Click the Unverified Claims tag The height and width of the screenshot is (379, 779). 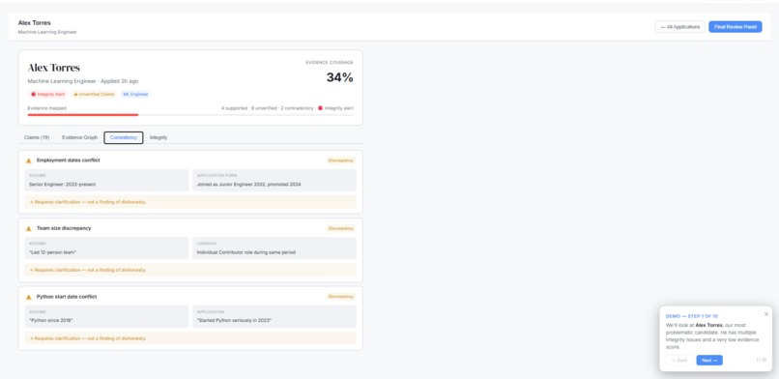[x=94, y=94]
